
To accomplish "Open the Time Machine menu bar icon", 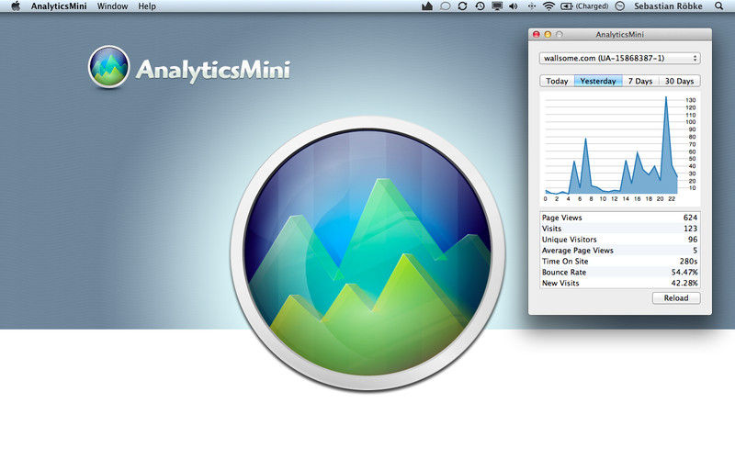I will [x=480, y=6].
